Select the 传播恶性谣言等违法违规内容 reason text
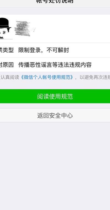 (x=55, y=65)
